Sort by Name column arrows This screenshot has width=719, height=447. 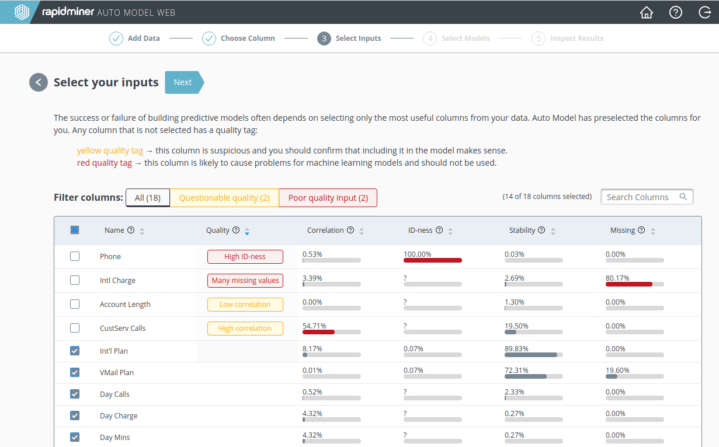[x=142, y=231]
